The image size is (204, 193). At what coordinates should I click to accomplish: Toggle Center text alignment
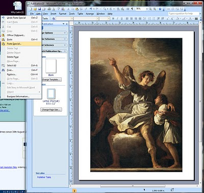pyautogui.click(x=132, y=18)
